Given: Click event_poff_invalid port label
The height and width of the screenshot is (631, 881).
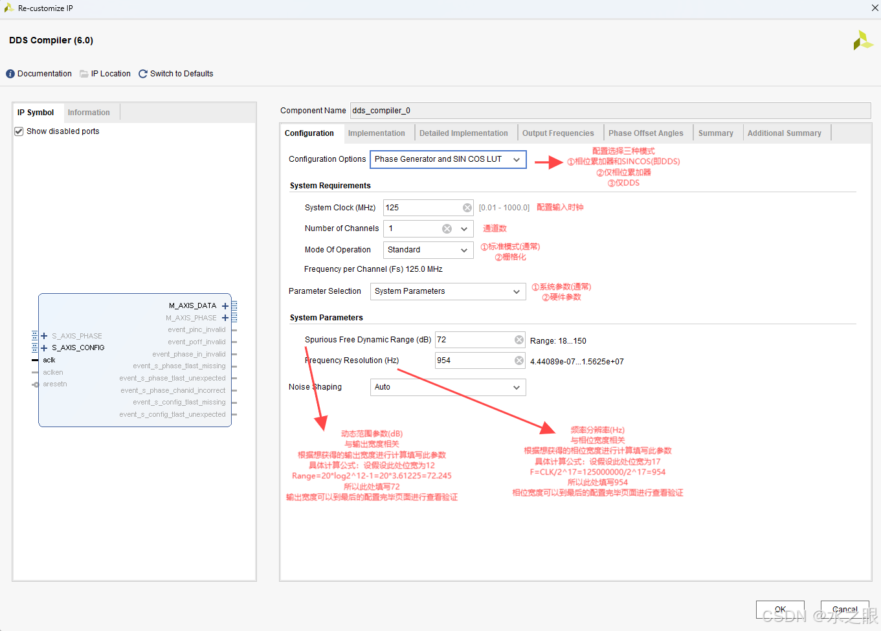Looking at the screenshot, I should (197, 342).
